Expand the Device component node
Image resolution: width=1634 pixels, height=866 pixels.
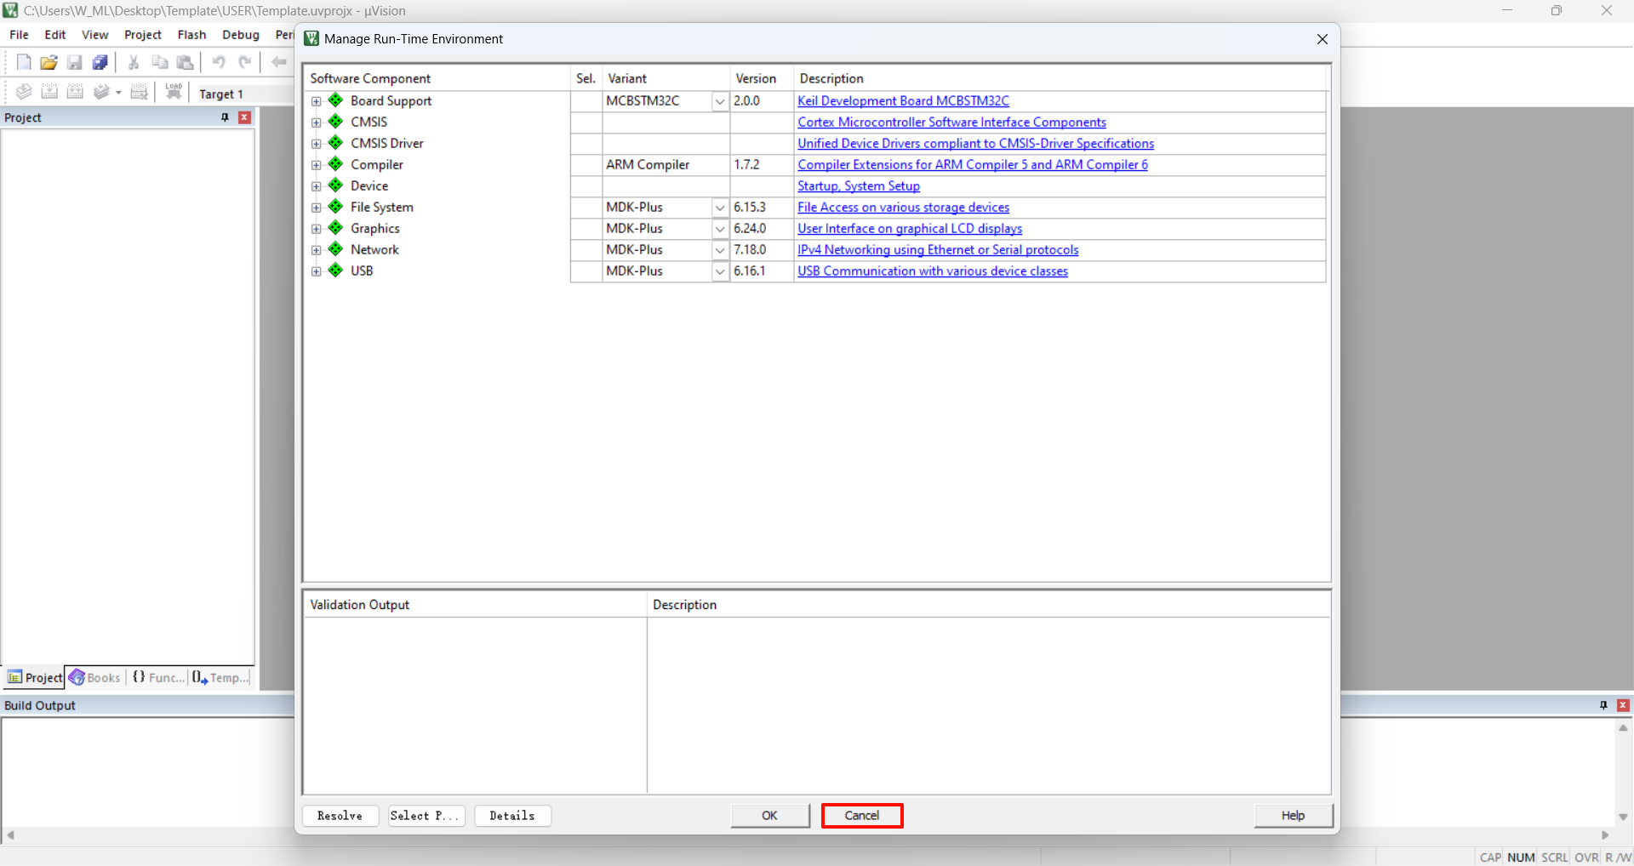pyautogui.click(x=317, y=186)
